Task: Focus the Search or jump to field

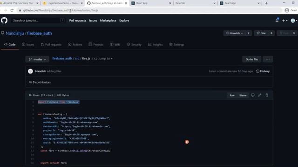Action: pyautogui.click(x=38, y=20)
